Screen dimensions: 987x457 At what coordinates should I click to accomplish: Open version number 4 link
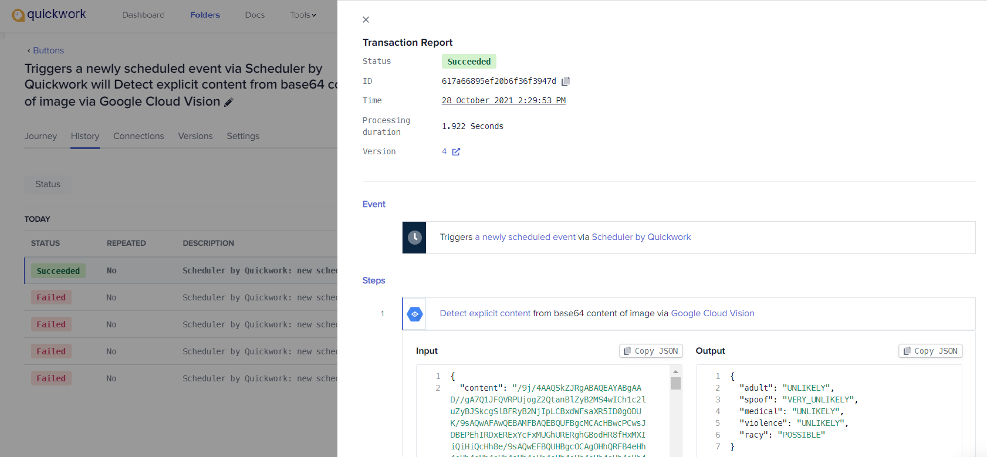coord(444,151)
